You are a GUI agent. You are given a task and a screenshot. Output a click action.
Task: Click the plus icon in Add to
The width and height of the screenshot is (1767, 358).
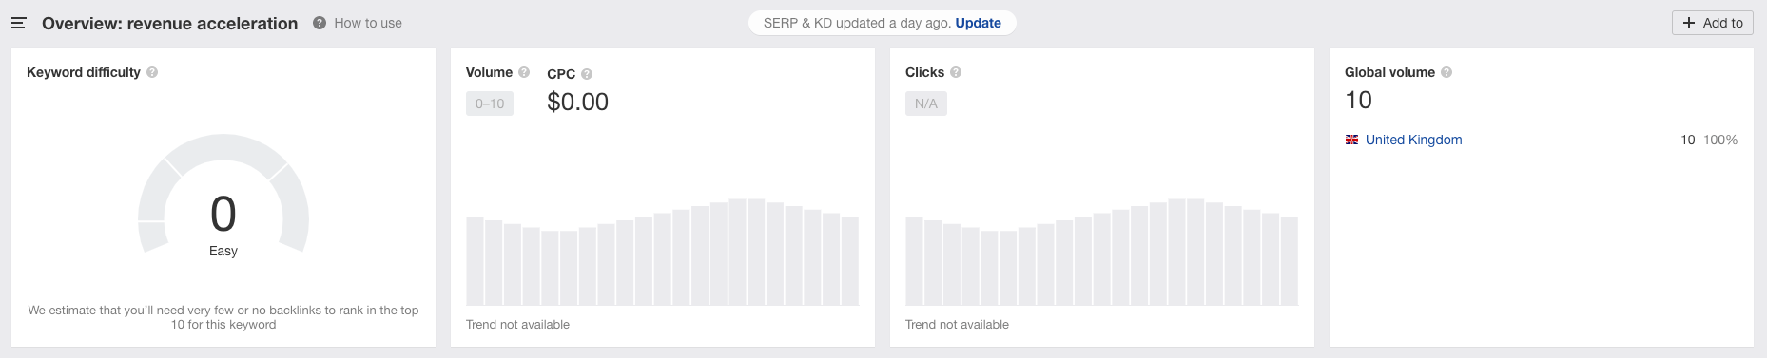[x=1689, y=23]
